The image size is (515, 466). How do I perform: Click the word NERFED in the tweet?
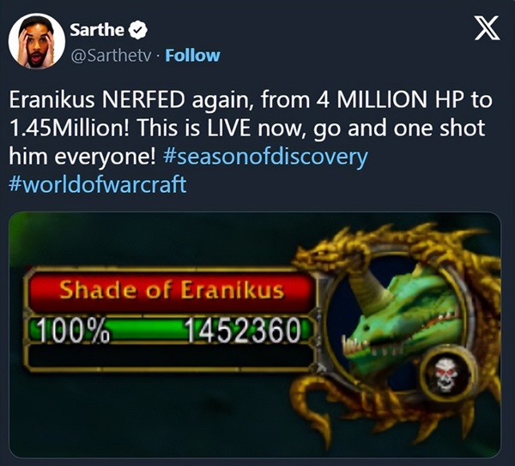143,99
